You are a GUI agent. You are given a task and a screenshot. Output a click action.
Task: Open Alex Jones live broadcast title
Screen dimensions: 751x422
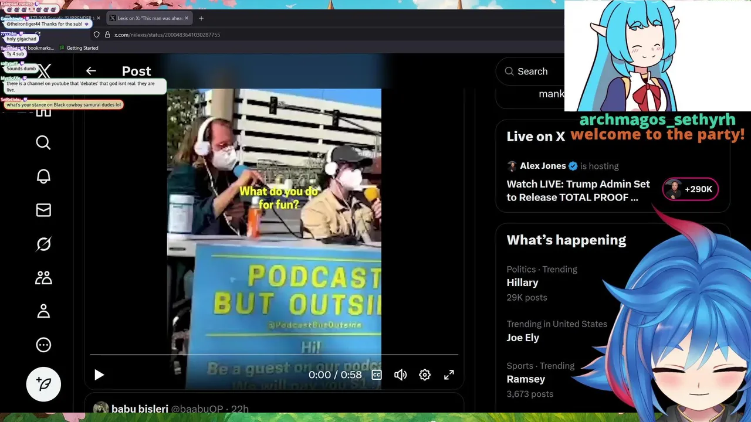[578, 190]
